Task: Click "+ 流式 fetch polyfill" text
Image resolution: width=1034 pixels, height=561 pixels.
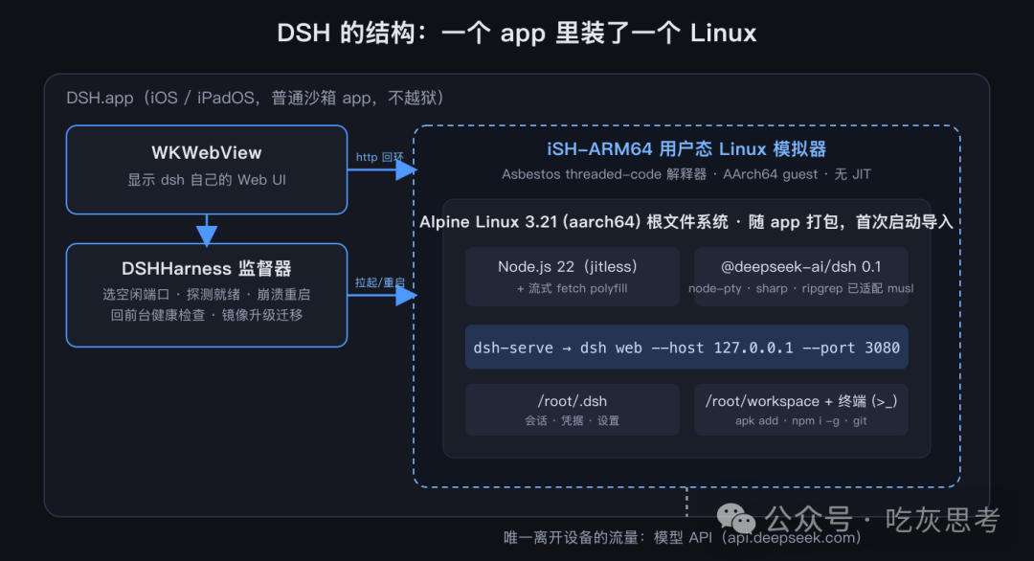Action: coord(572,289)
